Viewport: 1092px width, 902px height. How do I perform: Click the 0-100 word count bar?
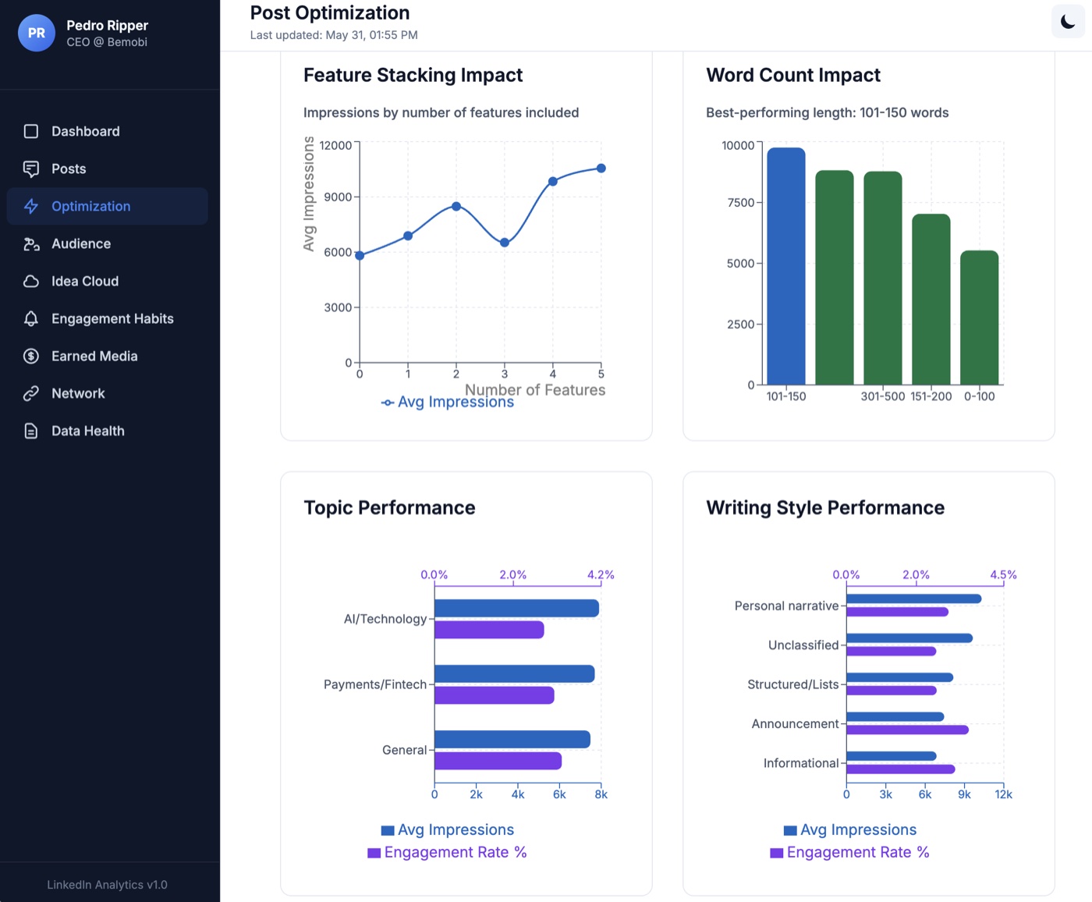coord(980,318)
